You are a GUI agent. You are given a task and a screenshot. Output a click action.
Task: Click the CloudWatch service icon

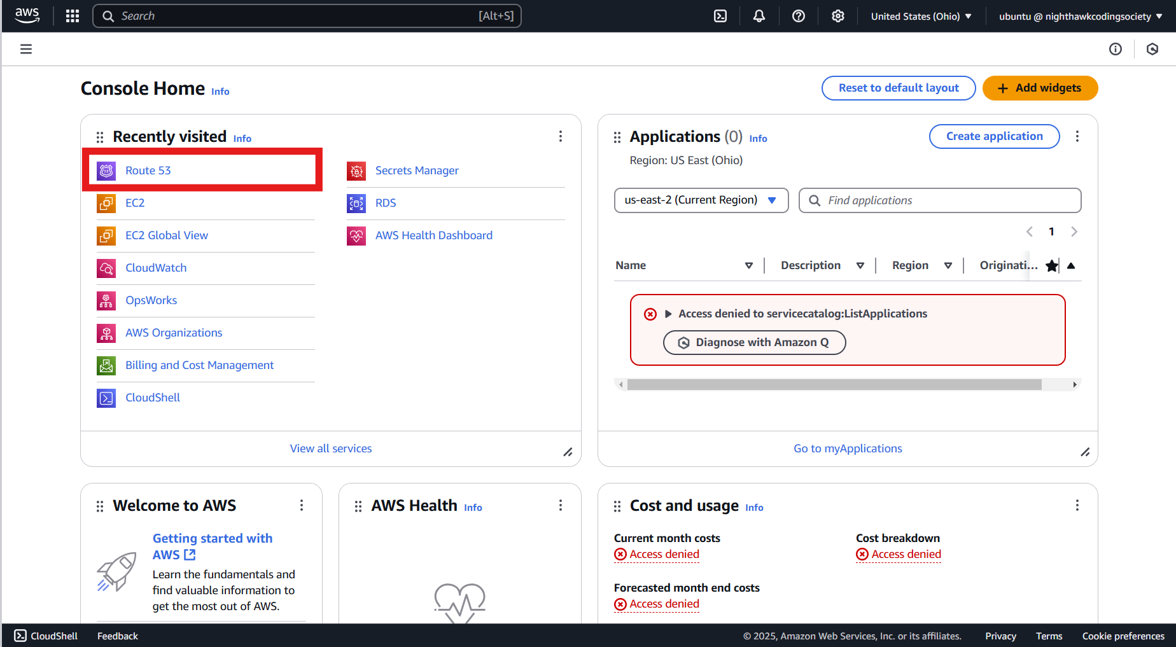click(106, 268)
